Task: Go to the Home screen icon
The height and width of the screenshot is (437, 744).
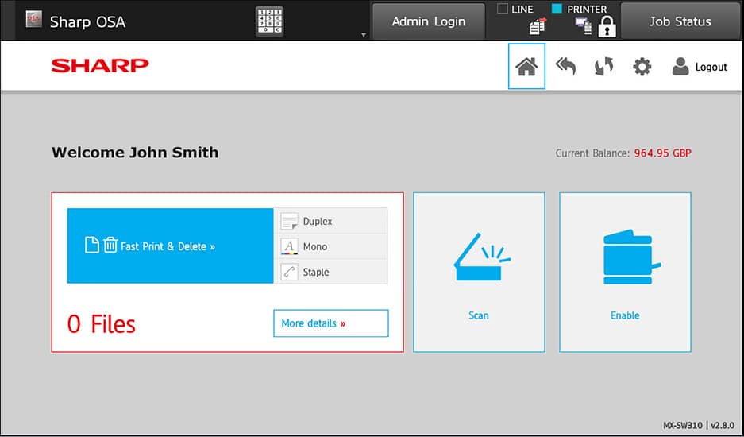Action: click(x=526, y=67)
